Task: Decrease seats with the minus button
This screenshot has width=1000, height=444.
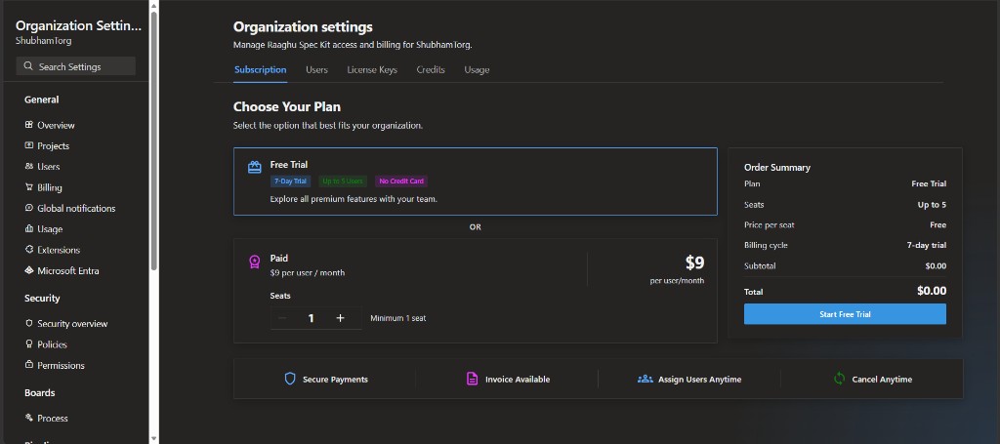Action: point(282,318)
